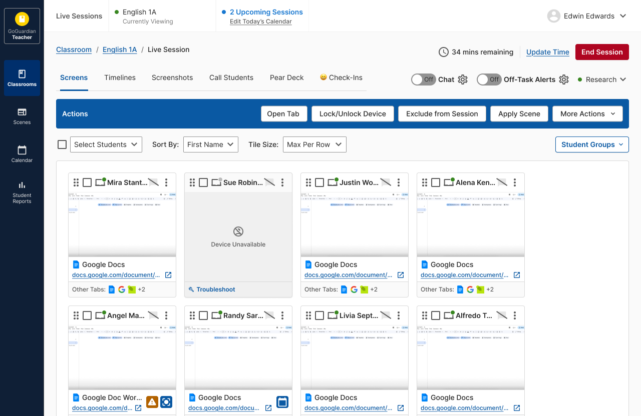Switch to Timelines tab

[120, 77]
